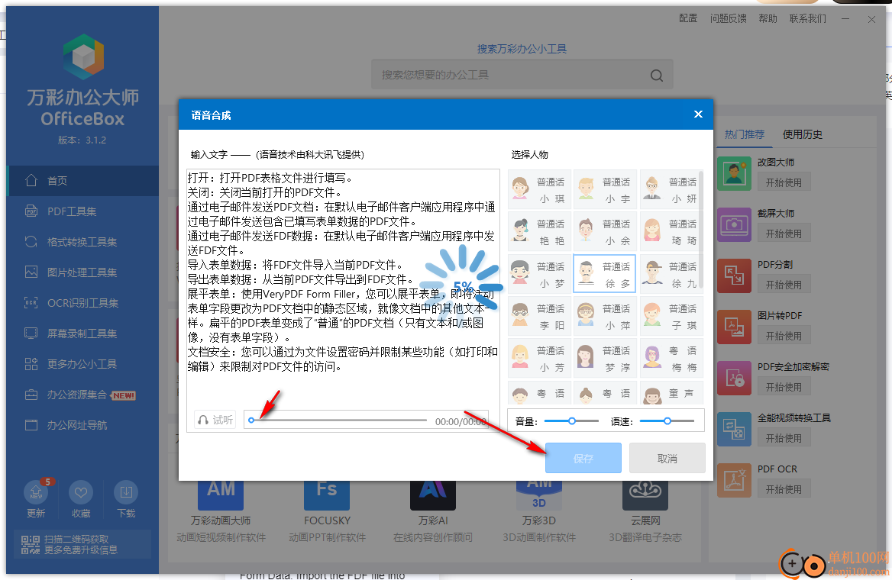
Task: Open 办公资源集合 in the sidebar
Action: click(x=83, y=395)
